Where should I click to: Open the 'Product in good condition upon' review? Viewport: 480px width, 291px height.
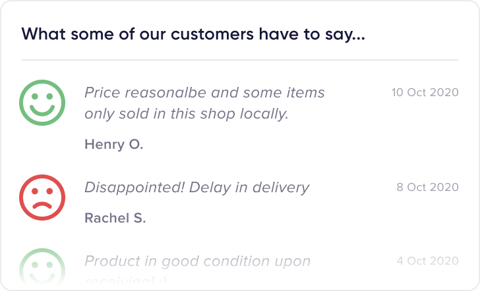click(x=197, y=261)
